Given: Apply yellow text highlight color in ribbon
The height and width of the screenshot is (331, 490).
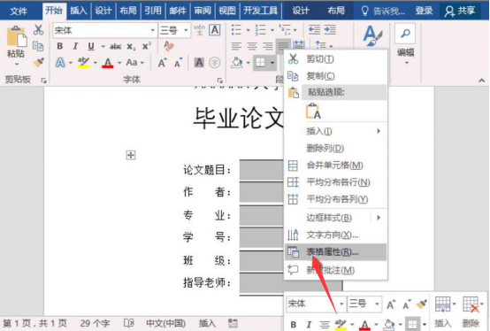Looking at the screenshot, I should (x=83, y=63).
